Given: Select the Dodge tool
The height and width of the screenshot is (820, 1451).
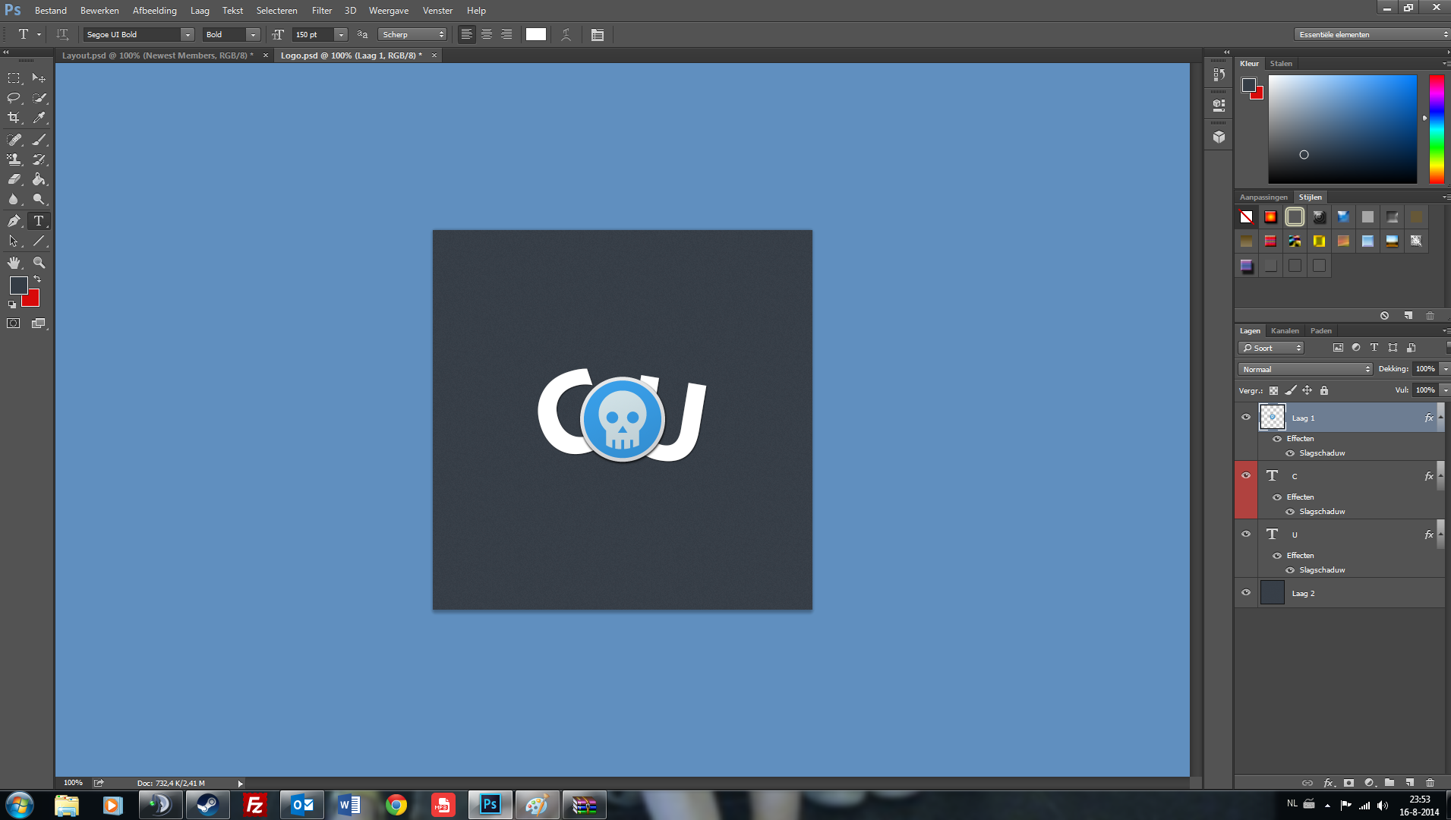Looking at the screenshot, I should [39, 199].
